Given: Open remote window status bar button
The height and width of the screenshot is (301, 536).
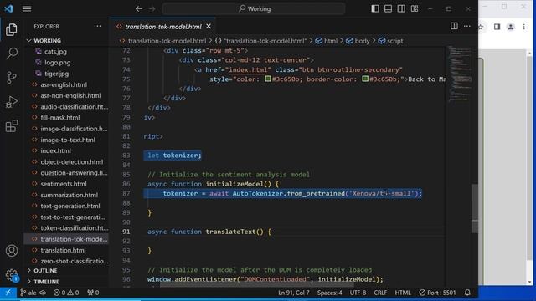Looking at the screenshot, I should (8, 293).
